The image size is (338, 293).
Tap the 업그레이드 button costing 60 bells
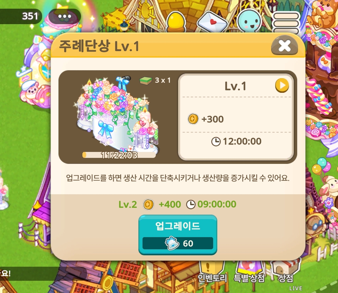pos(178,235)
